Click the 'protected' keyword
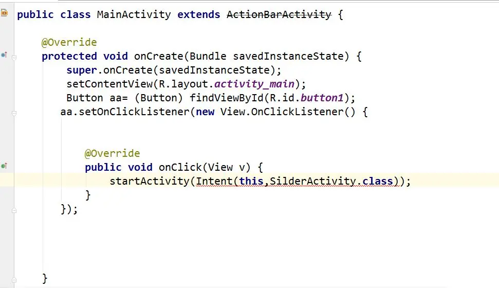This screenshot has height=288, width=499. point(69,57)
